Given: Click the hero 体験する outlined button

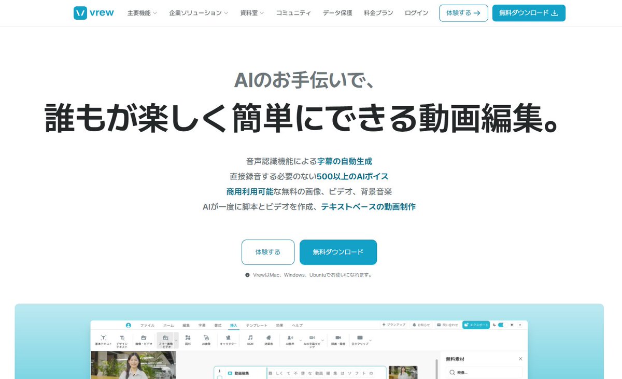Looking at the screenshot, I should point(268,252).
